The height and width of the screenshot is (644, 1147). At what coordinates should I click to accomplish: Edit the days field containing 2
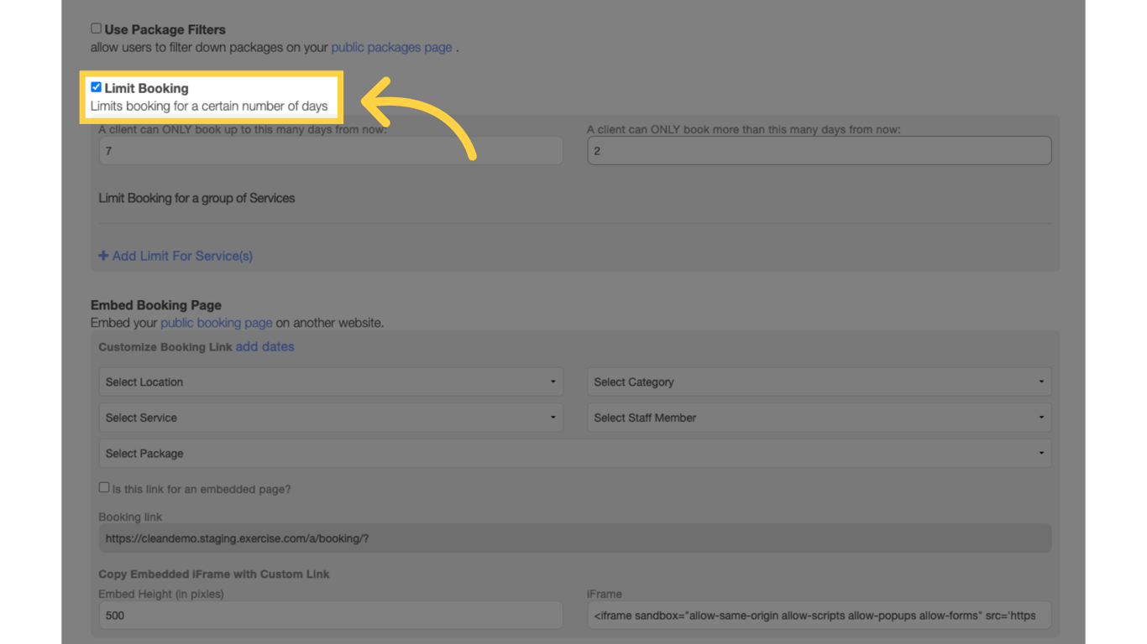pyautogui.click(x=819, y=150)
